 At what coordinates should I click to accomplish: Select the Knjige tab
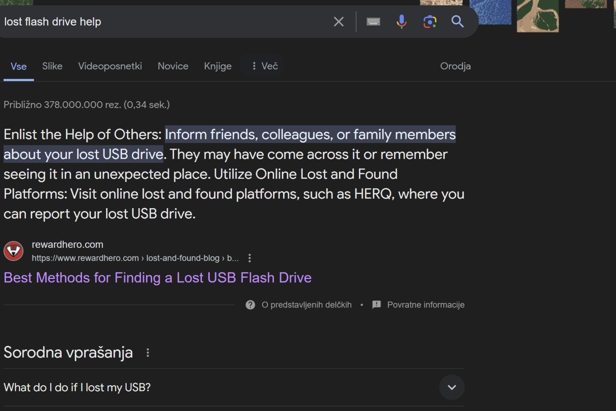(x=218, y=66)
